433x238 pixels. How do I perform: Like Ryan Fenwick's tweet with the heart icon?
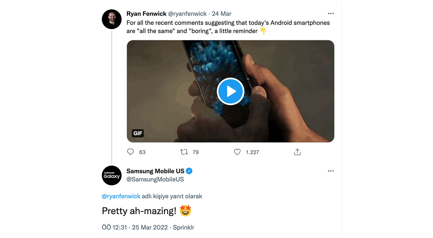pyautogui.click(x=237, y=152)
